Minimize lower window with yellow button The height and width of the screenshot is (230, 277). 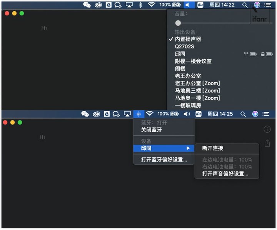pyautogui.click(x=13, y=122)
